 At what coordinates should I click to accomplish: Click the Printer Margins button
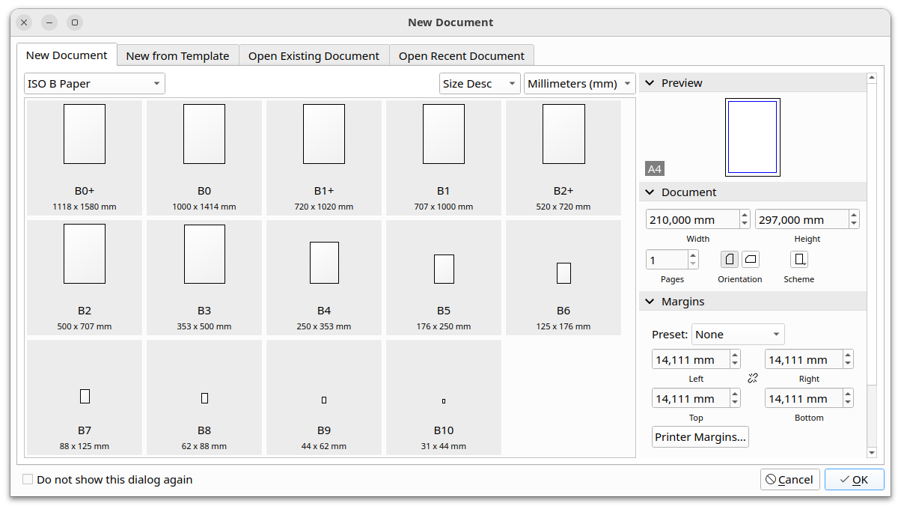tap(700, 437)
